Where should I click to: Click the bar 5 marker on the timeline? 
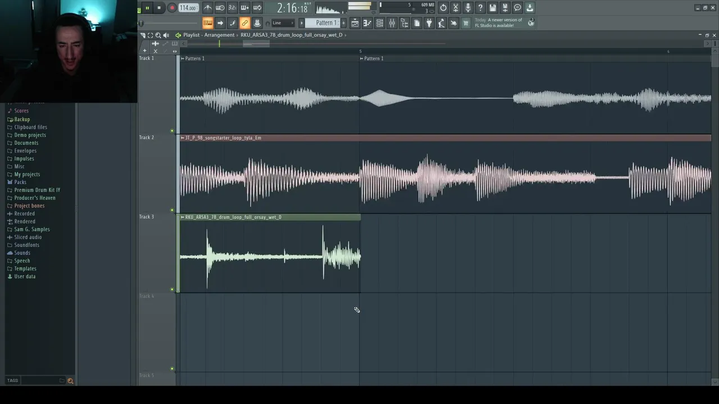pyautogui.click(x=361, y=51)
